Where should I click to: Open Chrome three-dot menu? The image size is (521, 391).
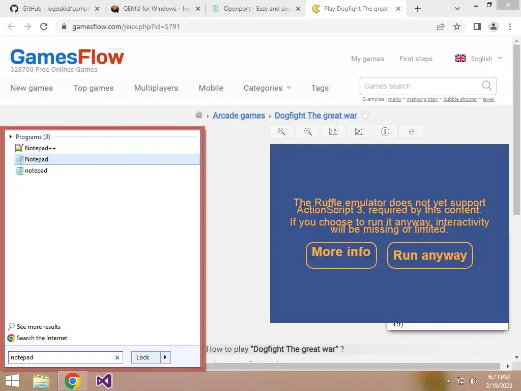(x=510, y=26)
